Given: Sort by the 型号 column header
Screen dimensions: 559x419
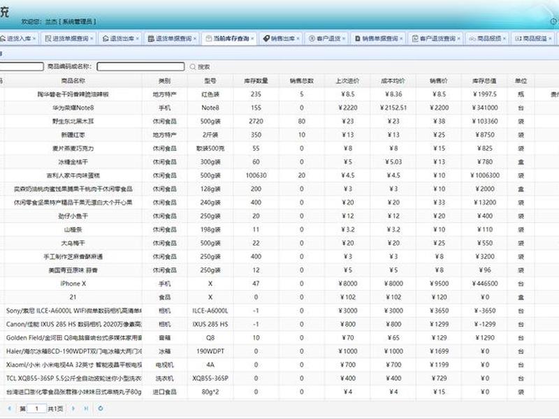Looking at the screenshot, I should (210, 81).
